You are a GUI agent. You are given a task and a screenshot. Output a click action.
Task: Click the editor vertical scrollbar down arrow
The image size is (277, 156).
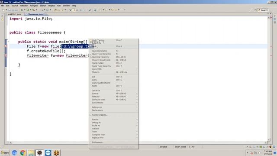pyautogui.click(x=269, y=140)
